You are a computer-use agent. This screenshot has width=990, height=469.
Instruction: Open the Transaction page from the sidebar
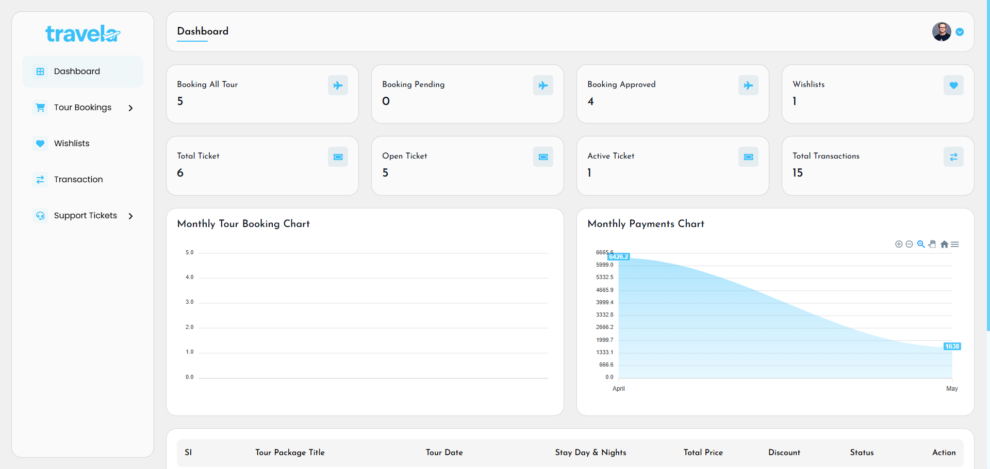click(78, 179)
